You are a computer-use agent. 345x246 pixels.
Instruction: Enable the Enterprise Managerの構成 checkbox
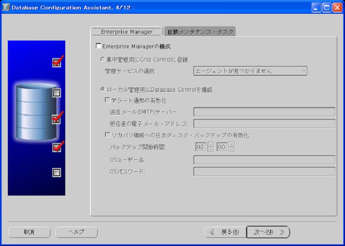coord(98,46)
